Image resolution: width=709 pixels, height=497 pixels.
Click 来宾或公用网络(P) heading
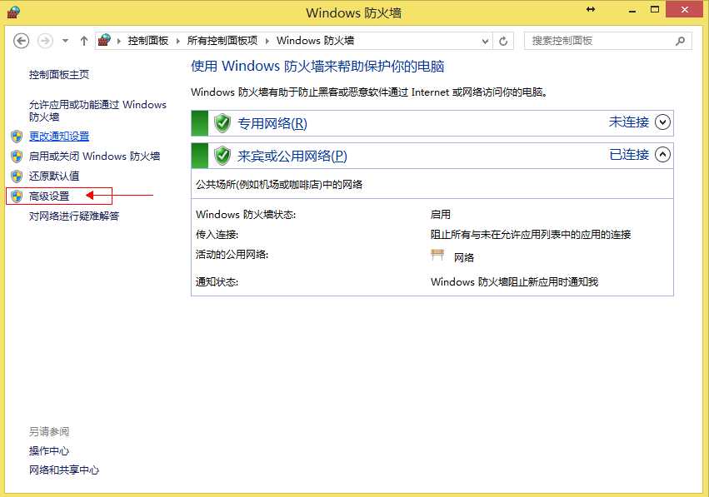tap(292, 156)
